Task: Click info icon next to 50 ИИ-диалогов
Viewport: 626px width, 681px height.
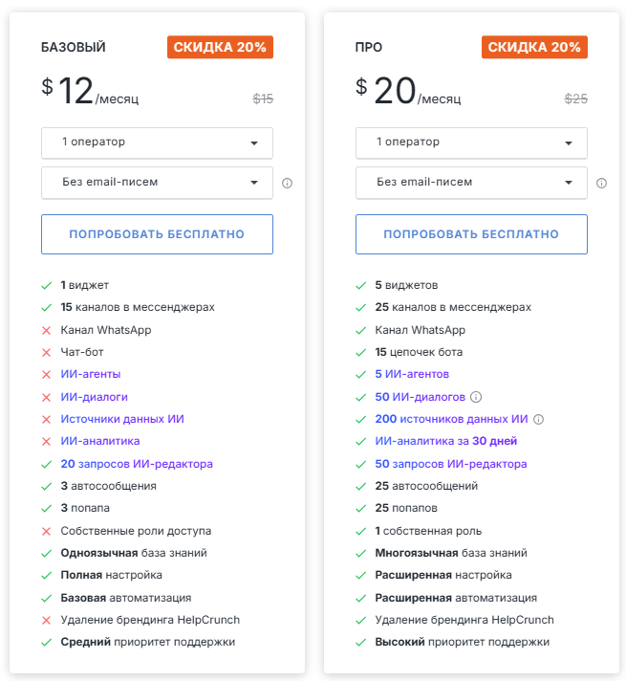Action: coord(476,397)
